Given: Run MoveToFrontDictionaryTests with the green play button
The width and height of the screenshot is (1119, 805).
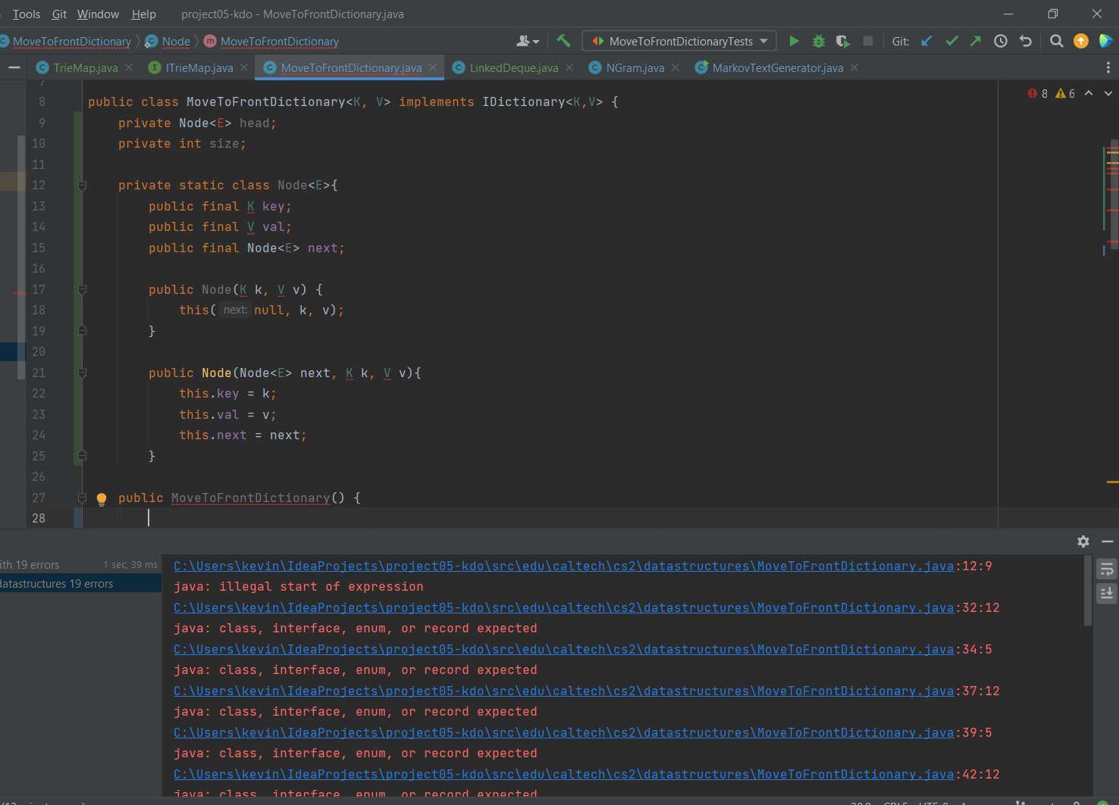Looking at the screenshot, I should click(x=794, y=42).
